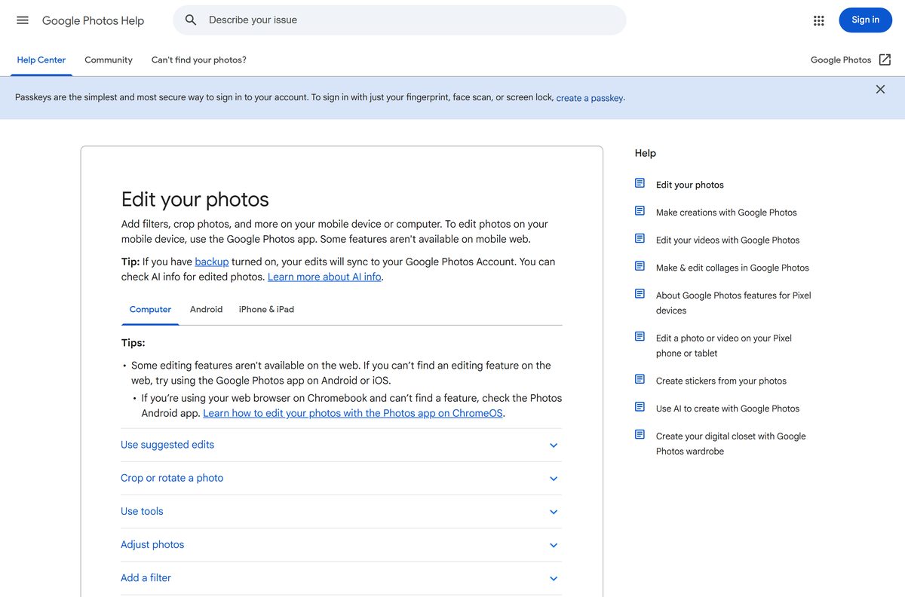Dismiss the passkeys banner with X
Image resolution: width=905 pixels, height=597 pixels.
880,89
